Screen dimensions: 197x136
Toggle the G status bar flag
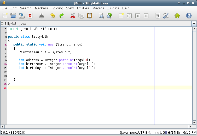click(x=164, y=133)
